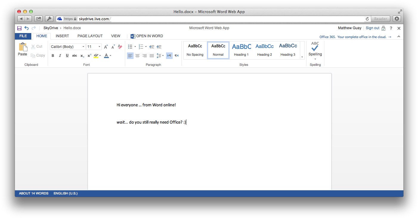The height and width of the screenshot is (218, 418).
Task: Clear formatting with the eraser icon
Action: [120, 47]
